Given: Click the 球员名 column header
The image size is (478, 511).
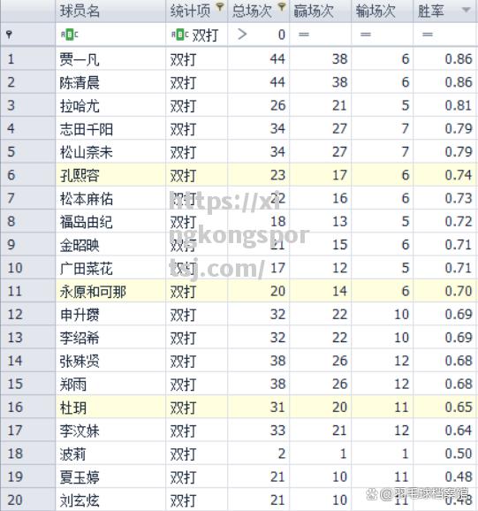Looking at the screenshot, I should coord(110,11).
